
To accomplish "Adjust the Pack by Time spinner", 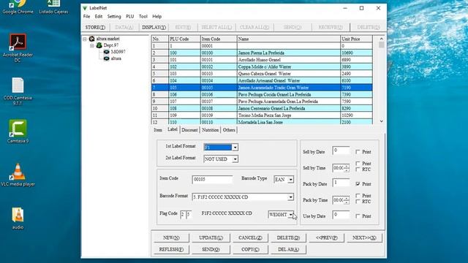I will (346, 200).
